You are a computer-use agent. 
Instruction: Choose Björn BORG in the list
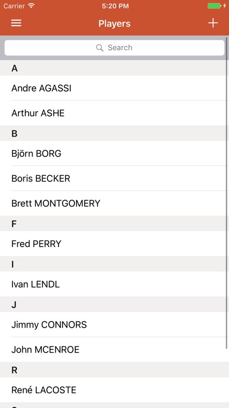(114, 153)
